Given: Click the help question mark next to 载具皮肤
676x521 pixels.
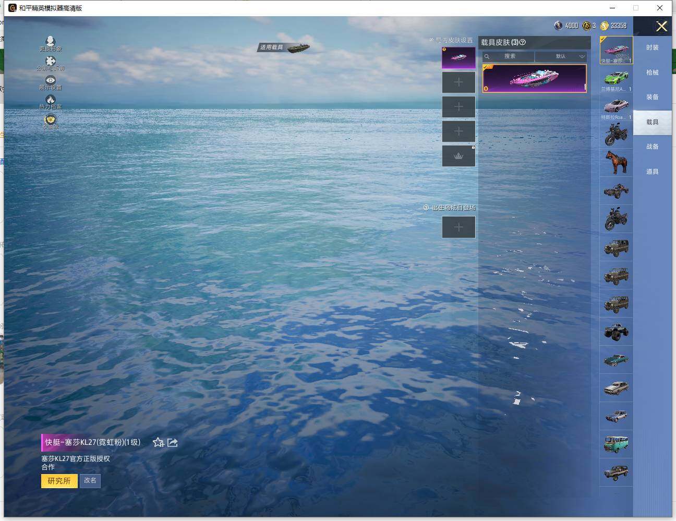Looking at the screenshot, I should tap(523, 42).
